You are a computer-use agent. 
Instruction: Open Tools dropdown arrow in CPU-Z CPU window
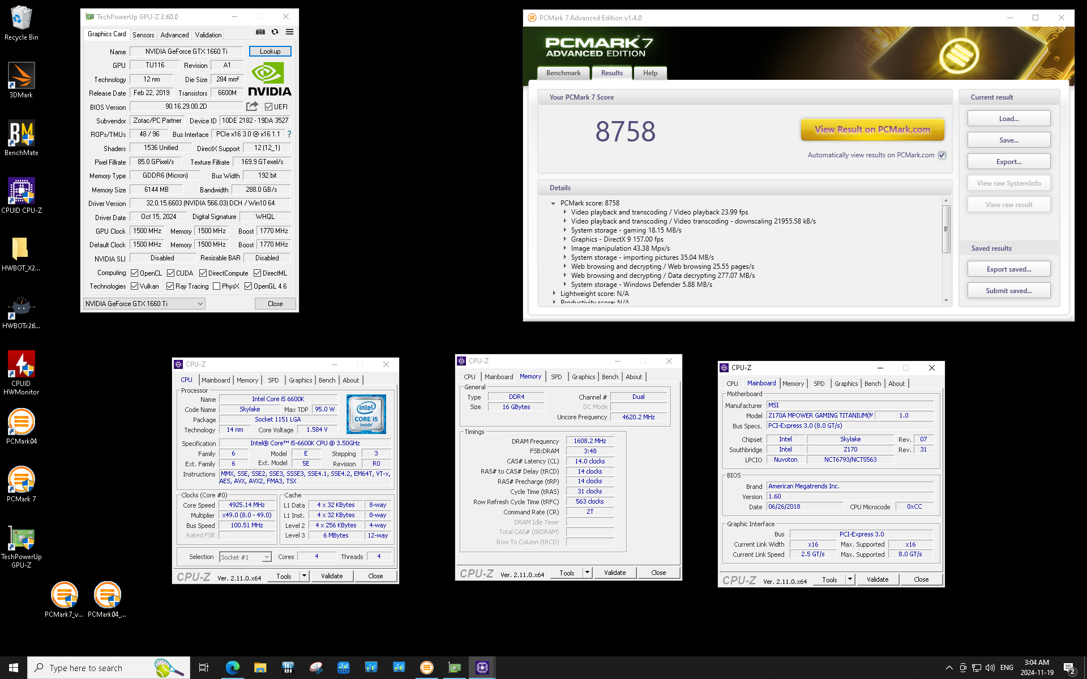pos(304,576)
